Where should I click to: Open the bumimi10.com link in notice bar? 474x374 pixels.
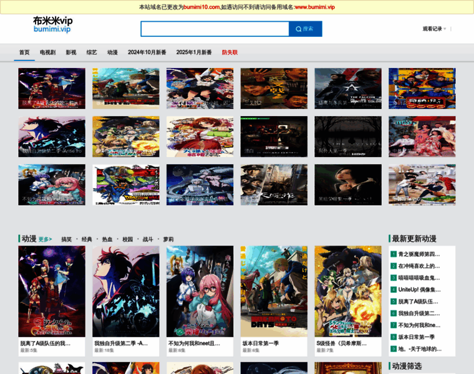pos(201,7)
